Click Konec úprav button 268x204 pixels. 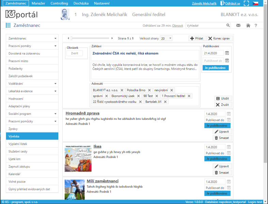(219, 38)
